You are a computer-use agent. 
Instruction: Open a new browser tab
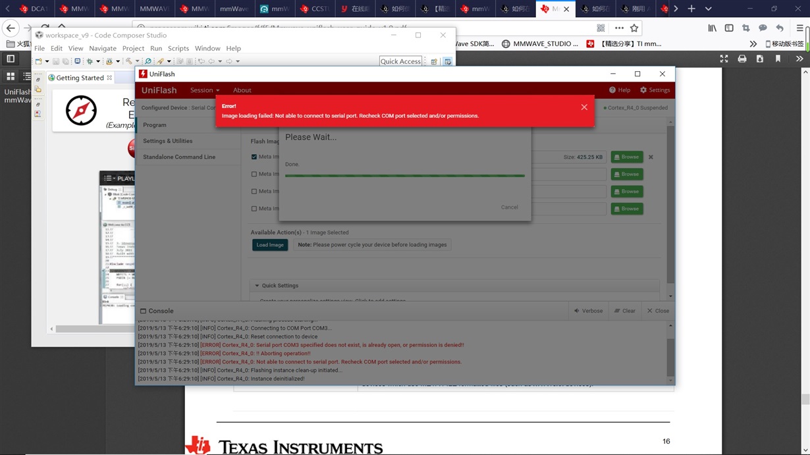pos(691,9)
